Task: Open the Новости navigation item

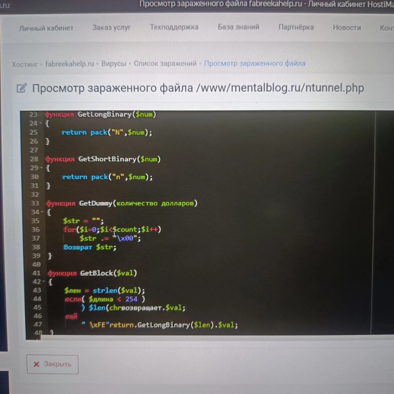Action: point(347,28)
